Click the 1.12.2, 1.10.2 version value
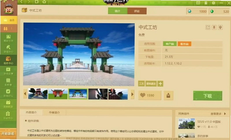Viewport: 231px width, 140px height. pyautogui.click(x=173, y=63)
